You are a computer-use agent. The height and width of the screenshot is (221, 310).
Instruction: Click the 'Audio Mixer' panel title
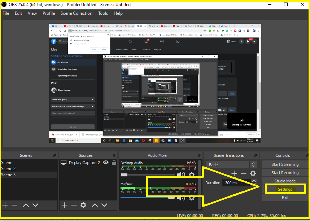[x=158, y=155]
